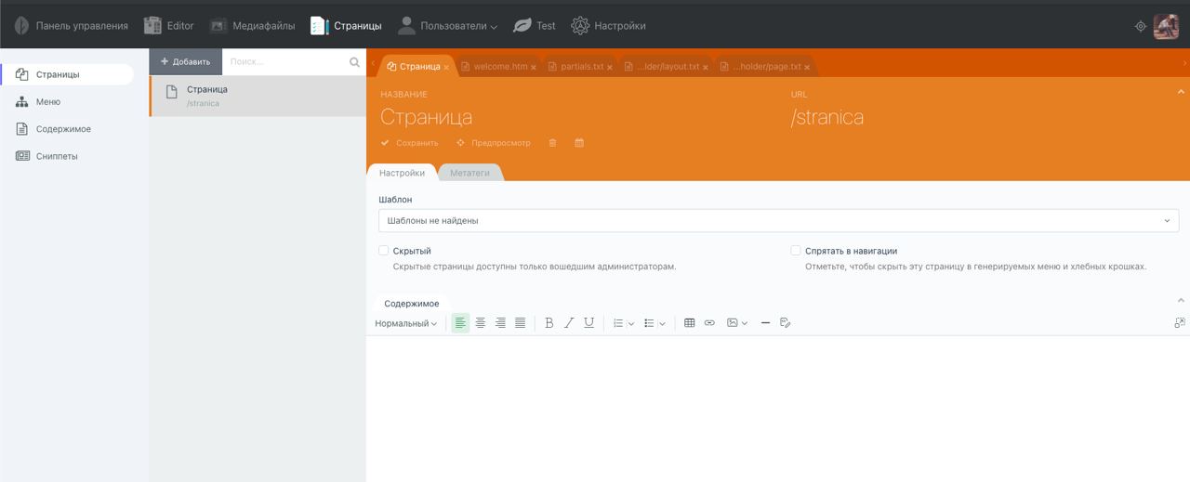This screenshot has width=1190, height=482.
Task: Check the Спрятать в навигации checkbox
Action: (x=795, y=251)
